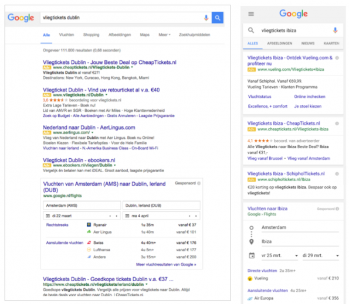Viewport: 349px width, 304px height.
Task: Expand arrow after organic cheaptickets URL
Action: [x=147, y=285]
